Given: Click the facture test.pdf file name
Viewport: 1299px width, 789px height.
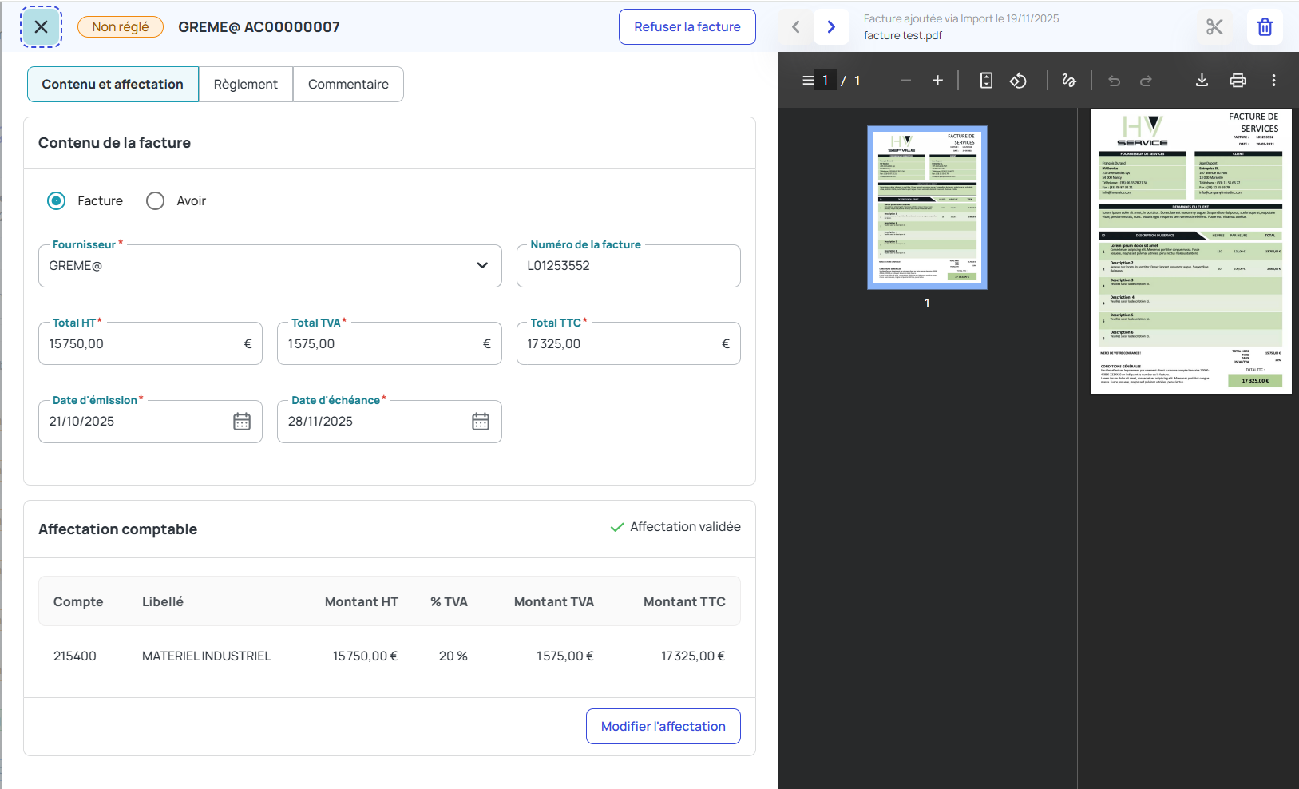Looking at the screenshot, I should coord(903,35).
